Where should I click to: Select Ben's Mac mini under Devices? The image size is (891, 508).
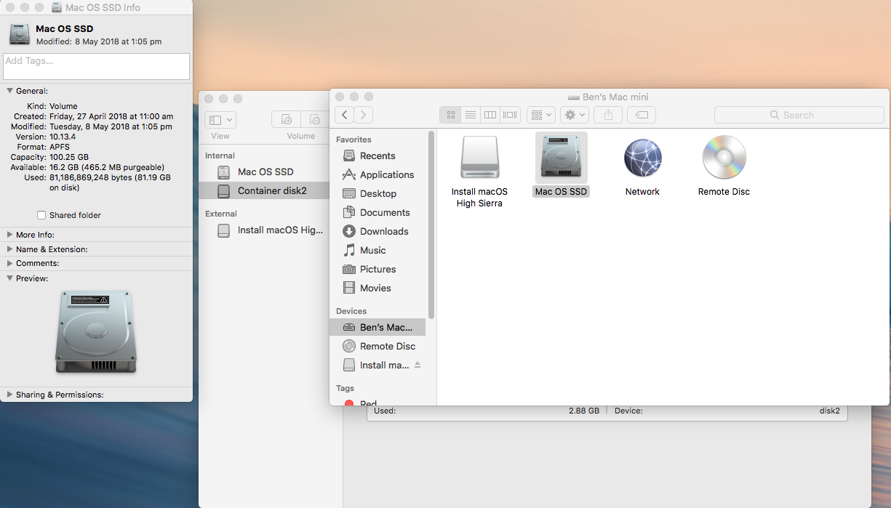coord(377,327)
